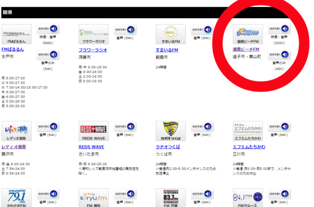Click the 湘南ビーチFM station logo
This screenshot has width=314, height=207.
point(248,34)
